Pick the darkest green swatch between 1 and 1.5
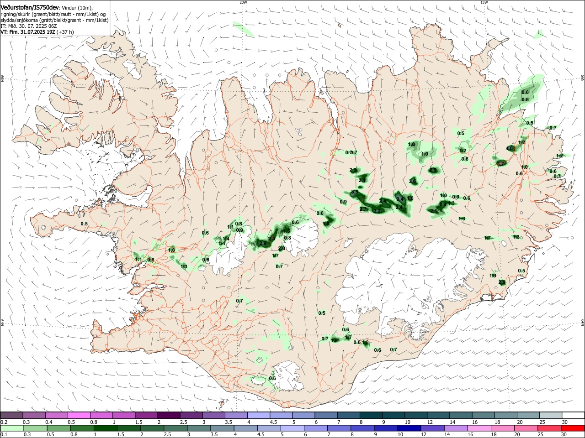585x438 pixels. click(x=106, y=428)
